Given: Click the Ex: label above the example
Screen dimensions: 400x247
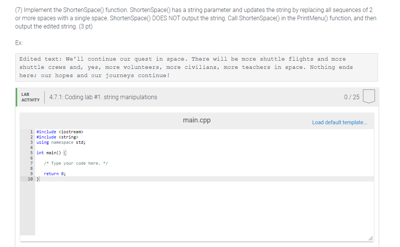Looking at the screenshot, I should [x=18, y=43].
